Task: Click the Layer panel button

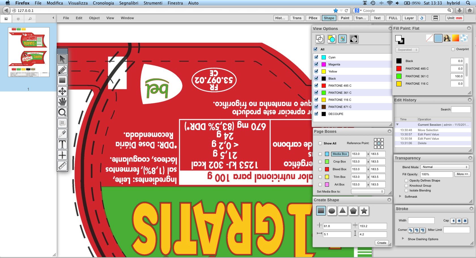Action: [409, 18]
